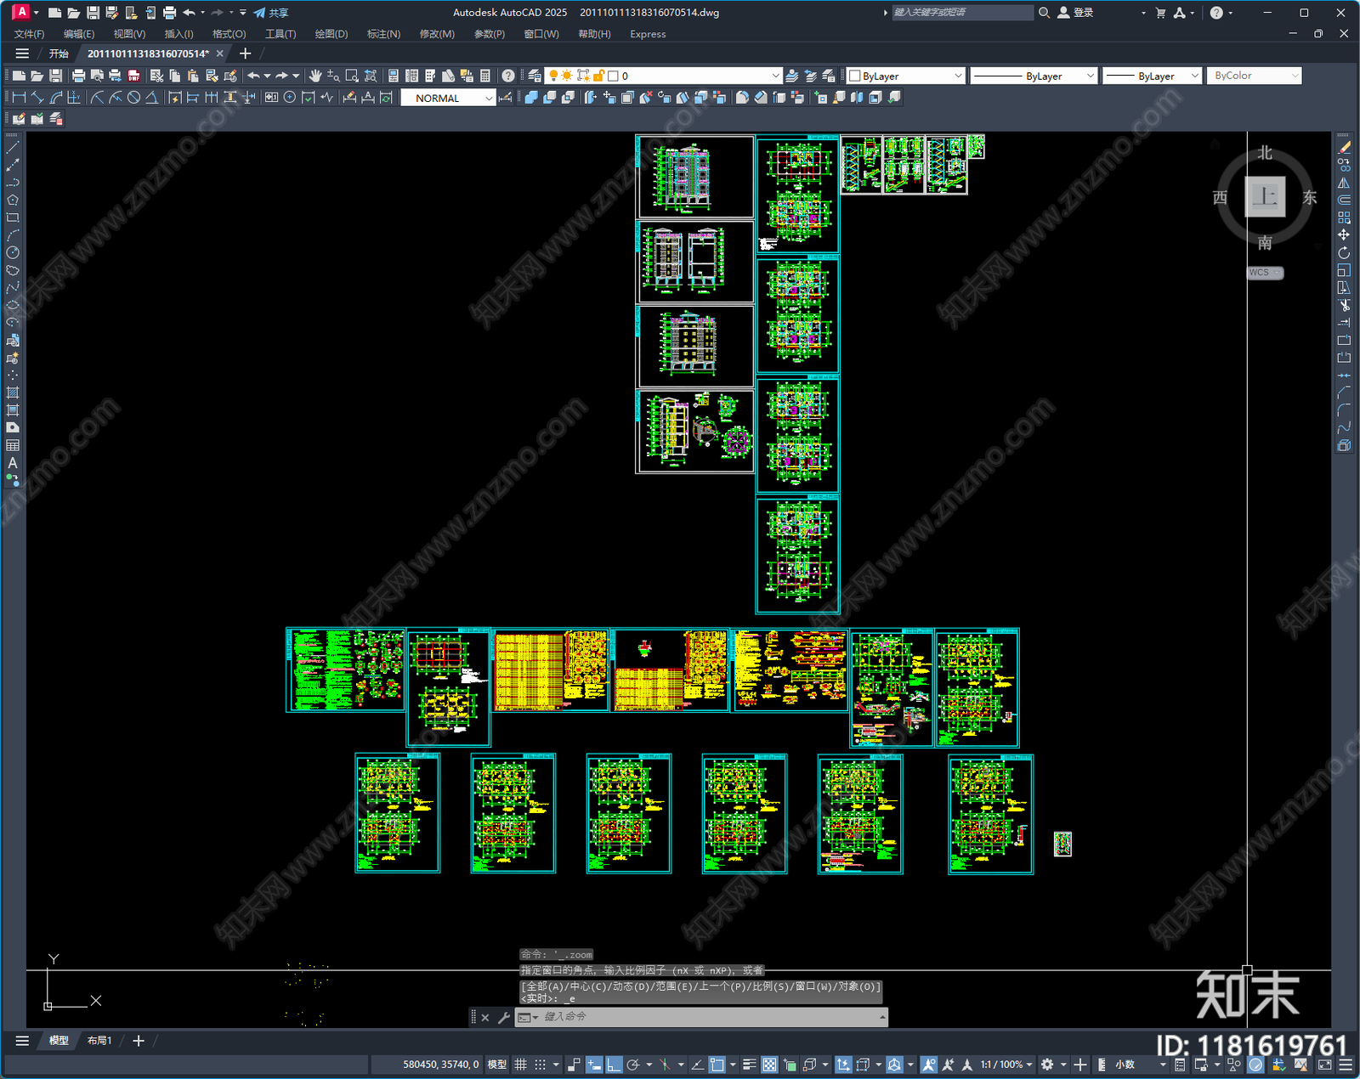
Task: Select the Multiline Text tool
Action: coord(13,463)
